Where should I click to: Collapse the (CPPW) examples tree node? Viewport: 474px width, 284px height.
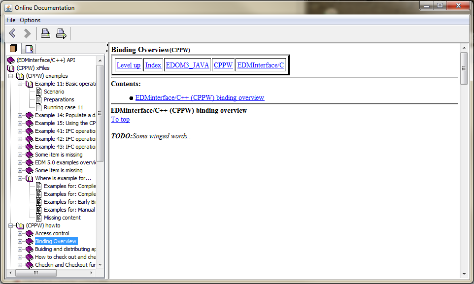(11, 76)
